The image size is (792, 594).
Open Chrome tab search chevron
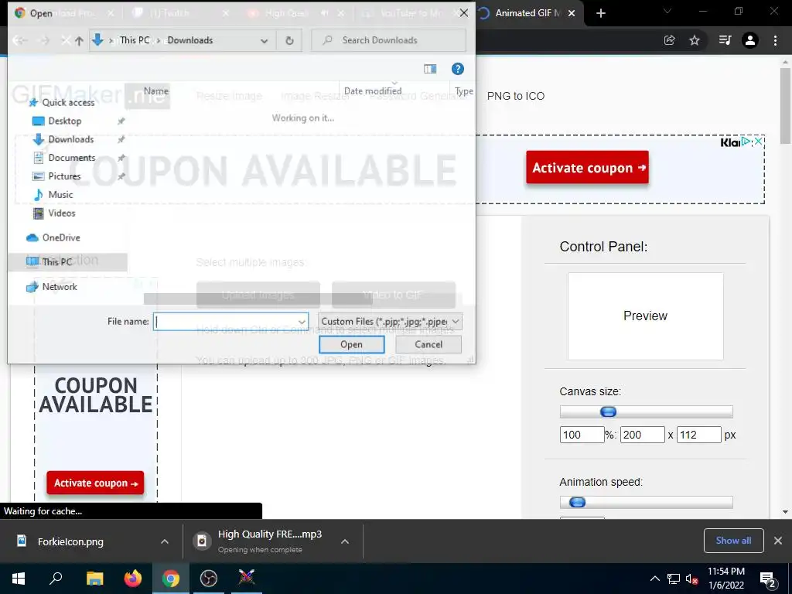(x=667, y=11)
